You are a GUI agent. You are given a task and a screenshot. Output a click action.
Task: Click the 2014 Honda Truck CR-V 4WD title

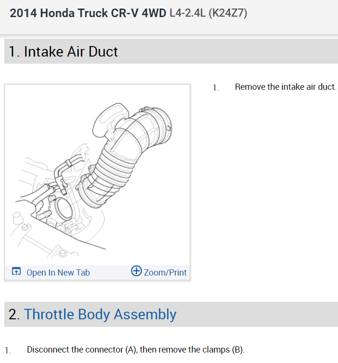pos(87,13)
